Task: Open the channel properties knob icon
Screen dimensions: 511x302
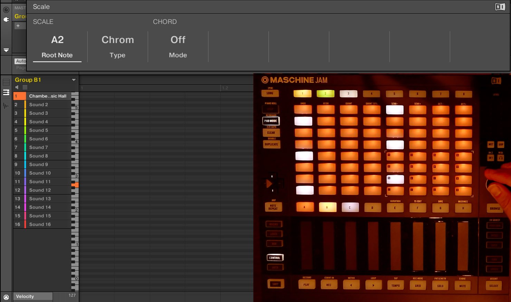Action: 6,10
